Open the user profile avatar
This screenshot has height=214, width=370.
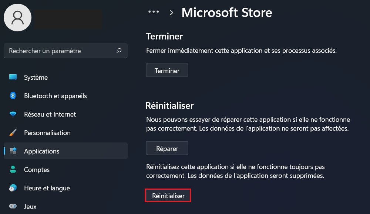[17, 18]
